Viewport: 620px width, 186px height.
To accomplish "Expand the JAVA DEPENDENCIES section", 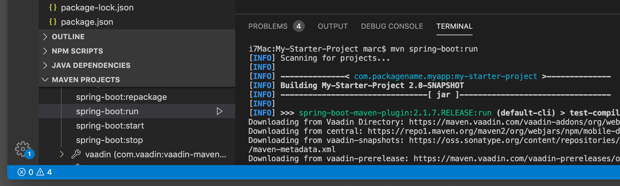I will [137, 65].
